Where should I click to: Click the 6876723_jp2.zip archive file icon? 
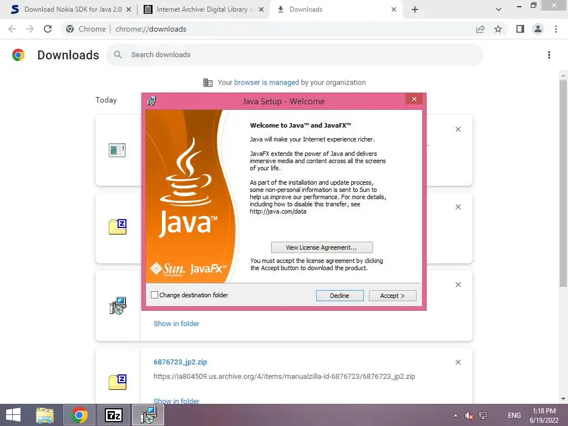point(118,382)
